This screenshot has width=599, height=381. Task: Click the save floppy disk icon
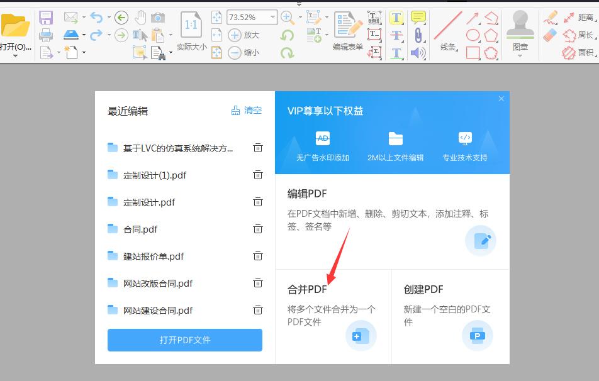click(46, 18)
